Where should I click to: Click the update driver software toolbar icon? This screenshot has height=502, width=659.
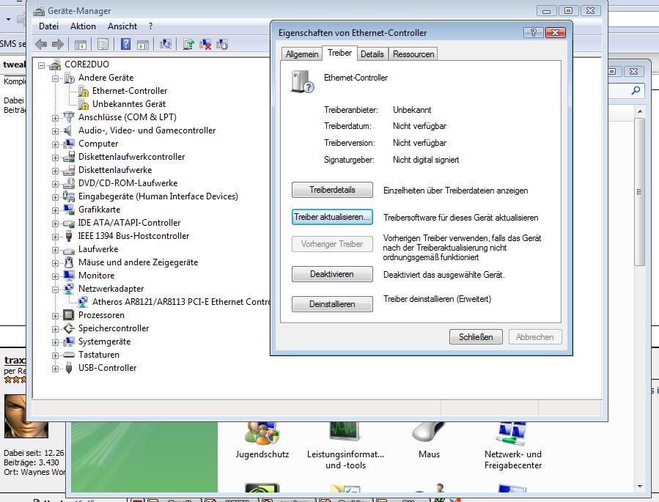pyautogui.click(x=188, y=45)
